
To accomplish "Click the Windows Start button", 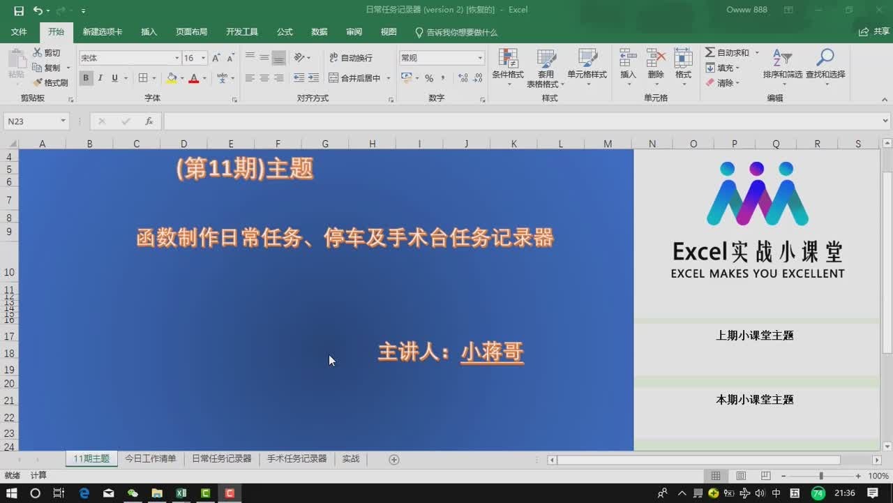I will pyautogui.click(x=12, y=493).
